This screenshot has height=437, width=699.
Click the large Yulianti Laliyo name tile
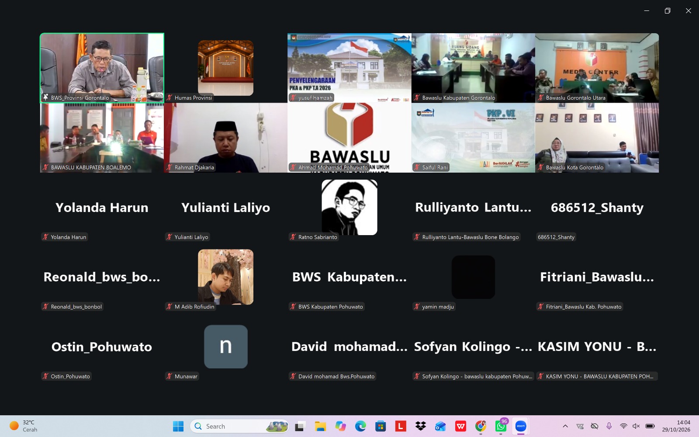226,208
